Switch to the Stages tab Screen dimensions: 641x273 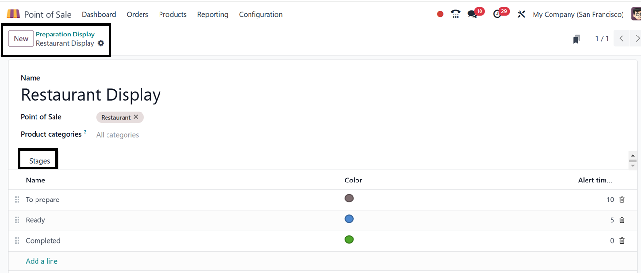[39, 161]
